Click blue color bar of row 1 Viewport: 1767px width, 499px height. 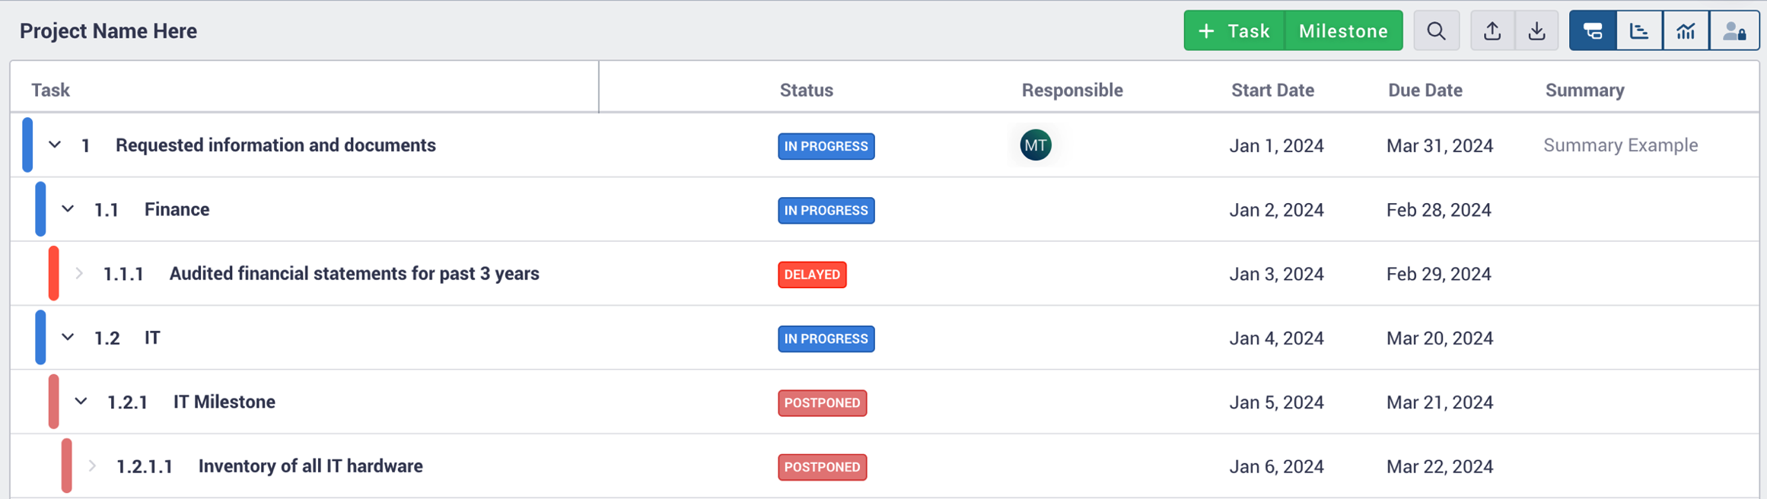pyautogui.click(x=27, y=145)
